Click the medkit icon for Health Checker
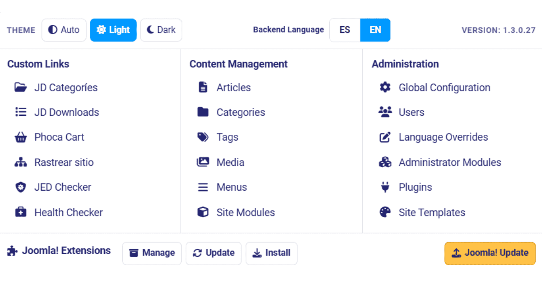542x284 pixels. coord(20,212)
